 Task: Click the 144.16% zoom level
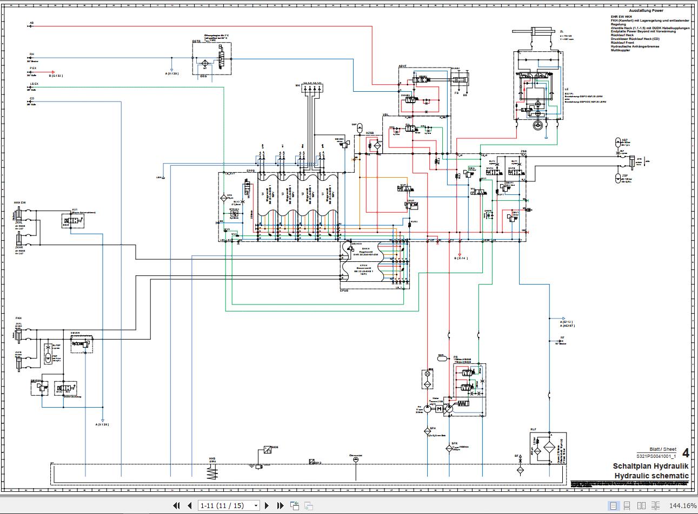click(682, 505)
